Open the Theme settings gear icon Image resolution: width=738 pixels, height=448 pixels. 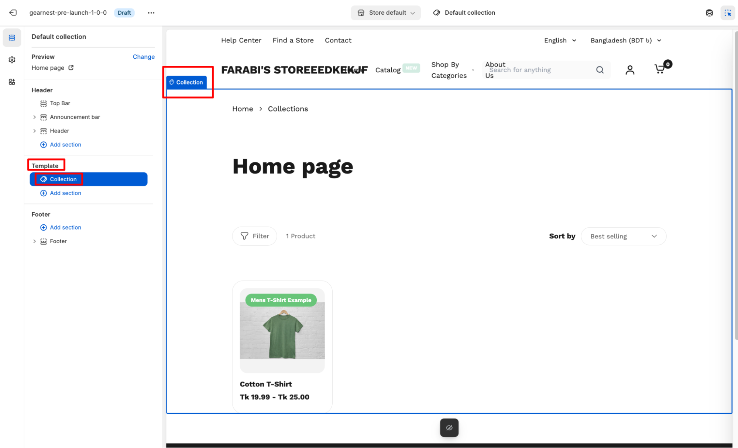click(x=12, y=60)
